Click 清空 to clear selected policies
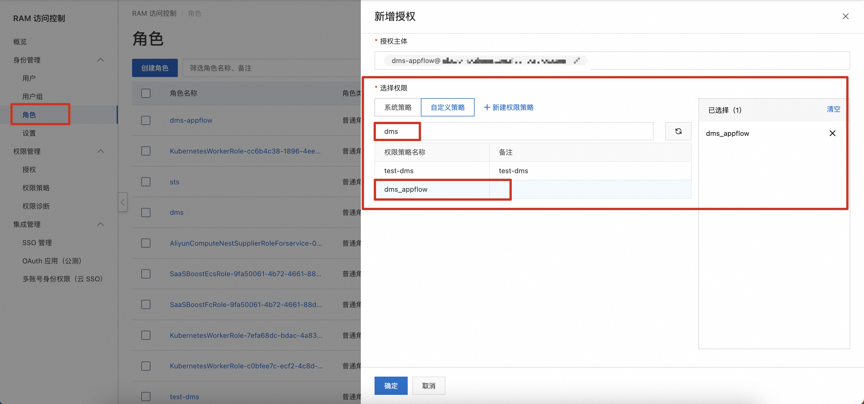Screen dimensions: 864x404 coord(833,109)
